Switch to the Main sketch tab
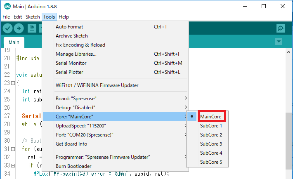 click(x=14, y=42)
